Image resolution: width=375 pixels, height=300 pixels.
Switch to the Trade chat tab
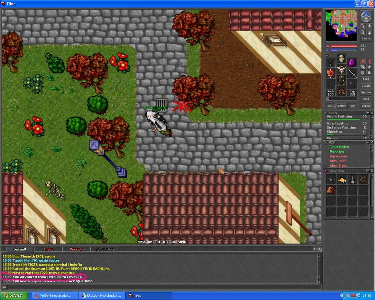point(48,249)
